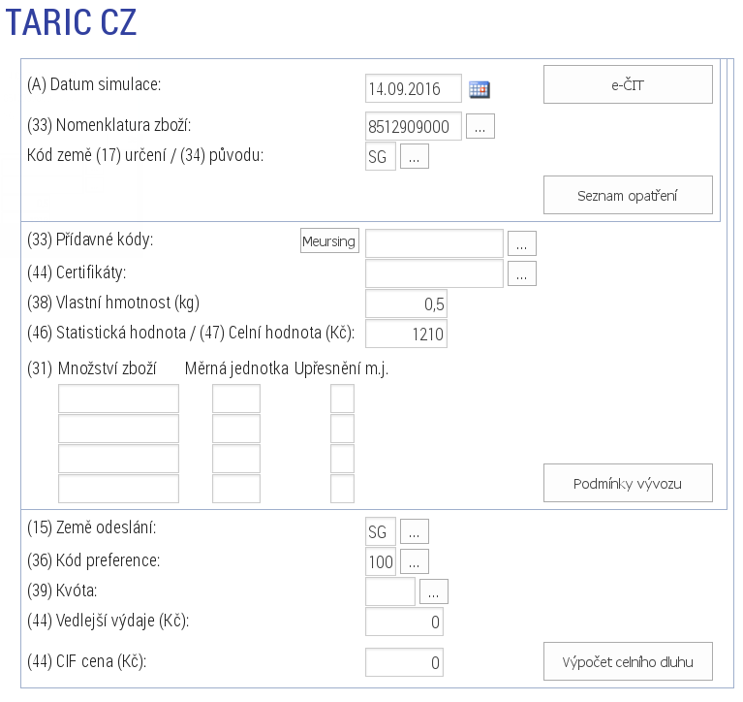
Task: Open nomenclature lookup next to 8512909000
Action: 480,126
